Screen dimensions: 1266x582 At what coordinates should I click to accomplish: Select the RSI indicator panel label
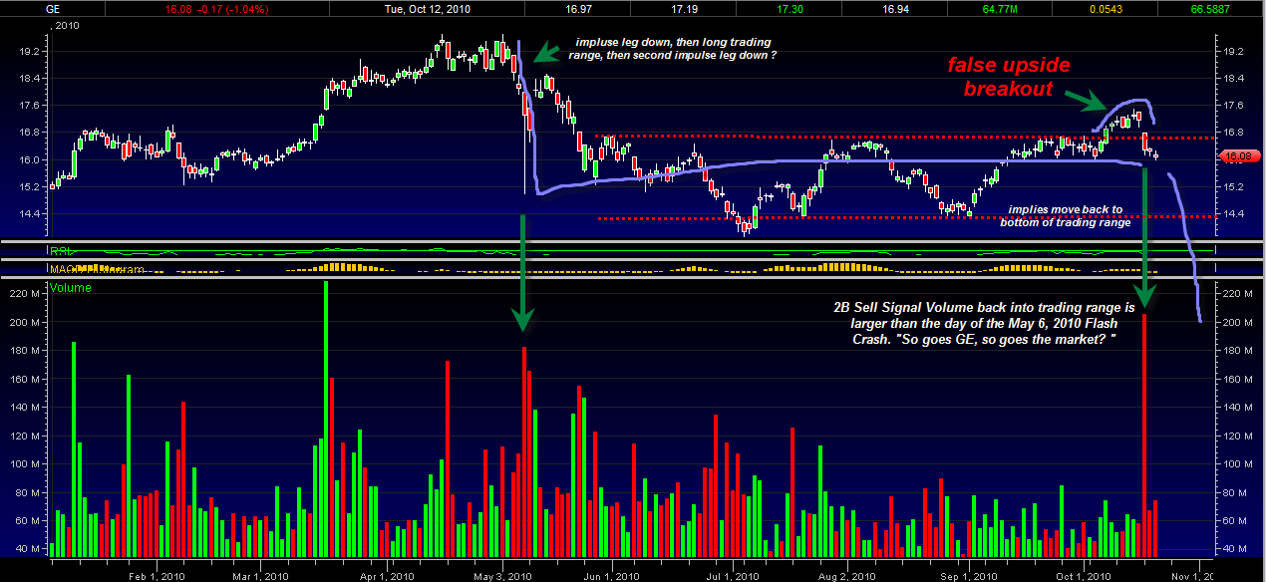coord(62,249)
